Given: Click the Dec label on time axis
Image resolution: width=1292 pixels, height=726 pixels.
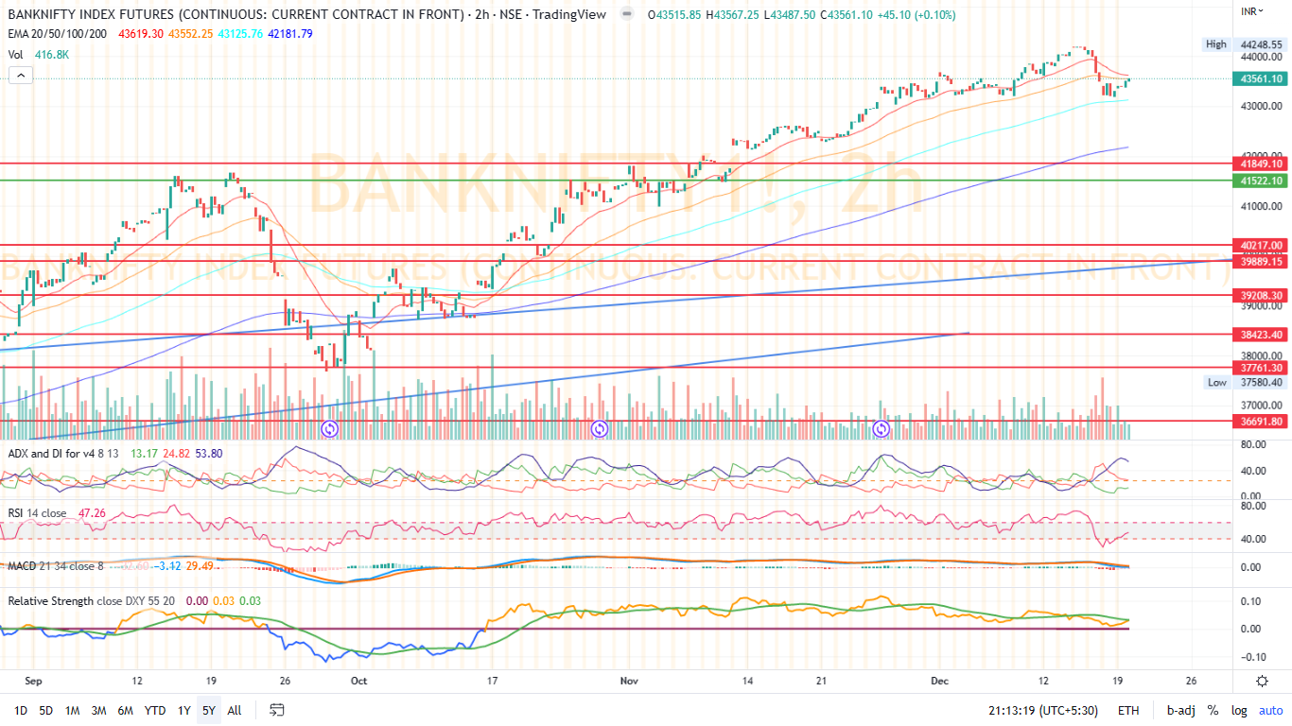Looking at the screenshot, I should [939, 681].
